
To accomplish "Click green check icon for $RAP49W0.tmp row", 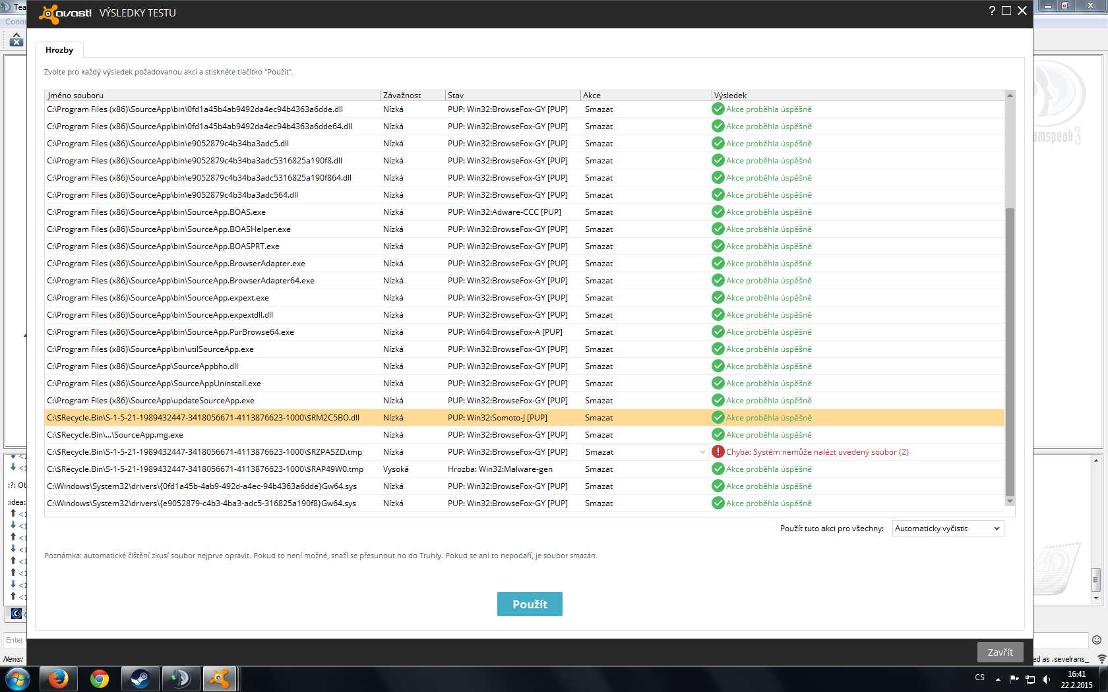I will click(x=718, y=469).
